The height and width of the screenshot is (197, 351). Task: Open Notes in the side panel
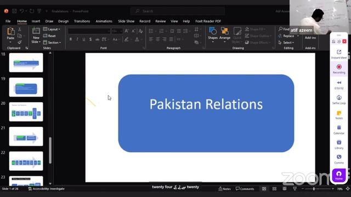coord(339,115)
